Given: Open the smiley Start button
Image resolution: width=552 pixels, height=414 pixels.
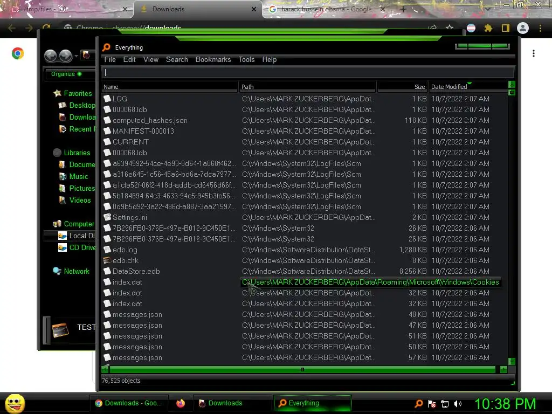Looking at the screenshot, I should [15, 403].
